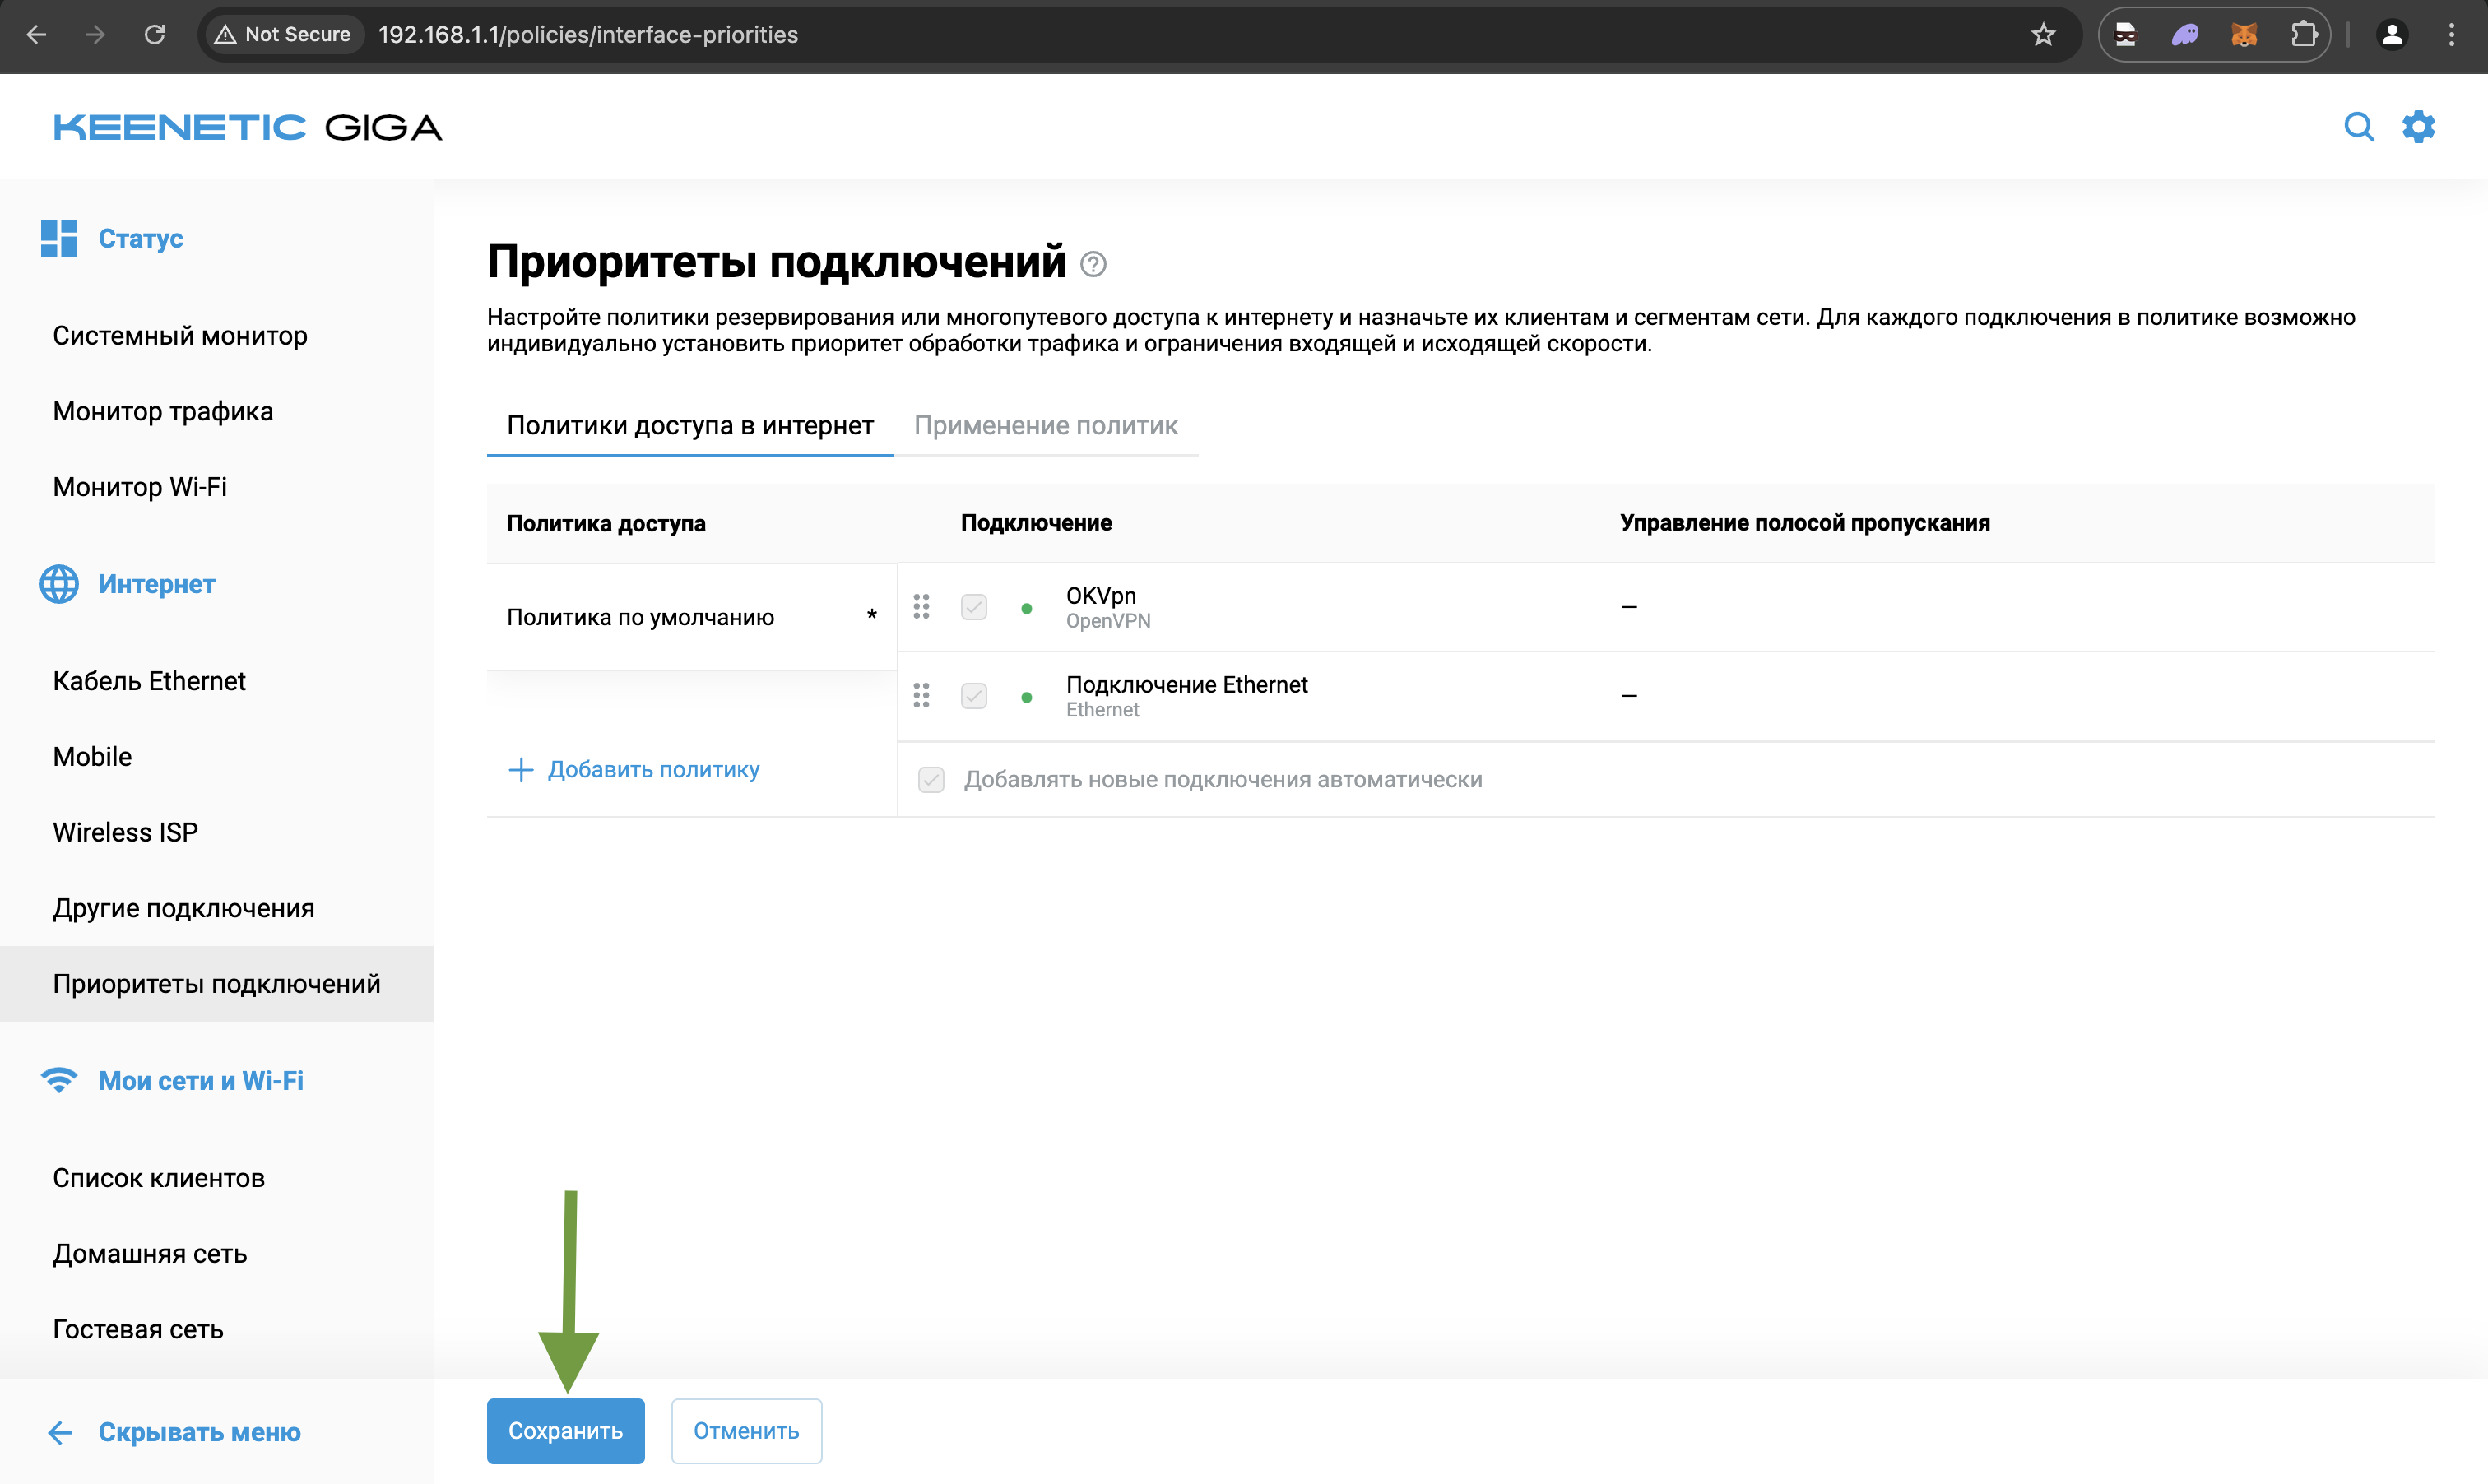
Task: Click the Интернет globe icon in sidebar
Action: tap(59, 584)
